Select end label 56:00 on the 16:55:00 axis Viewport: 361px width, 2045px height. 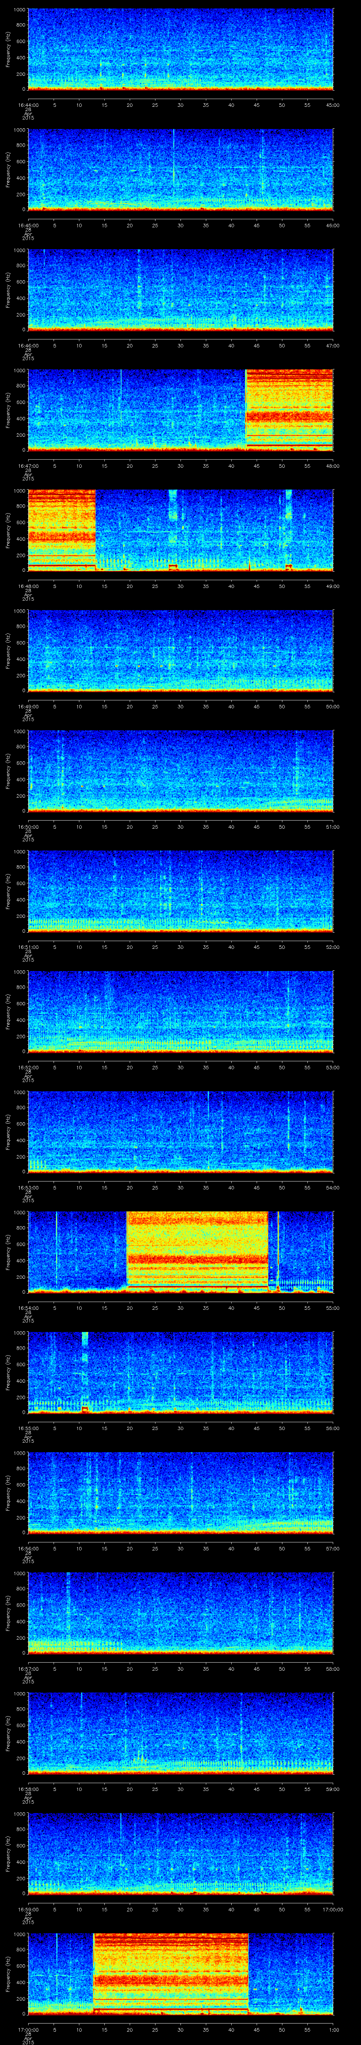tap(333, 1427)
